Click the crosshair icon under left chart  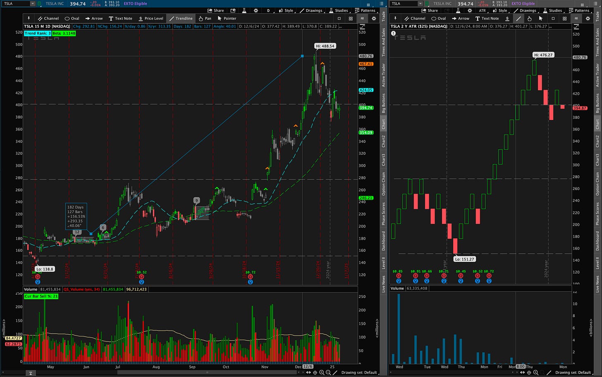tap(315, 373)
